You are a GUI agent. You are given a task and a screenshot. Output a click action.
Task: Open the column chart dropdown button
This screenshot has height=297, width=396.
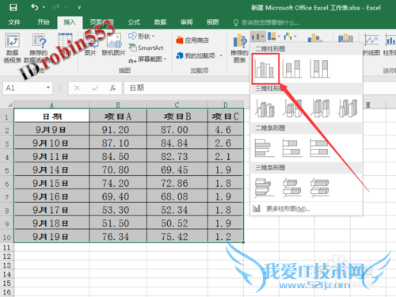(x=258, y=36)
